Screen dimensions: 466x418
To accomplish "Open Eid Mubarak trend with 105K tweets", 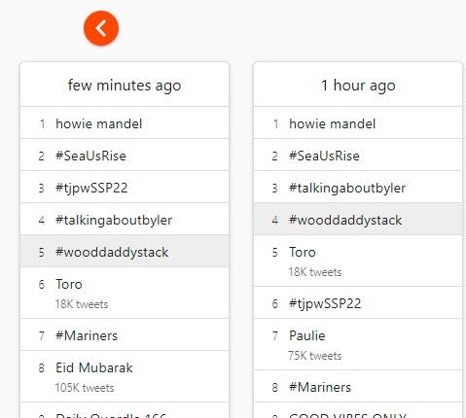I will pos(125,376).
